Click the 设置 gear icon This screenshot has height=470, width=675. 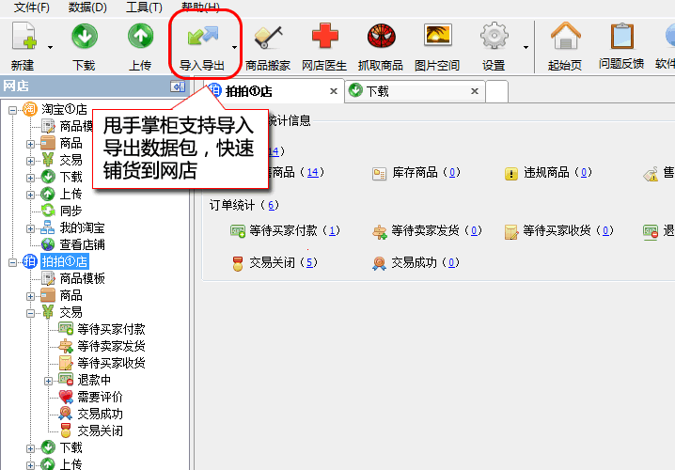pos(494,36)
